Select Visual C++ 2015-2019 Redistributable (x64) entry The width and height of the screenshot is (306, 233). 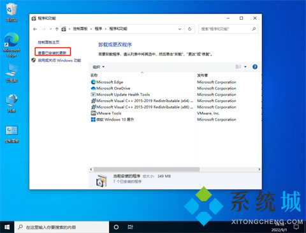[x=142, y=101]
